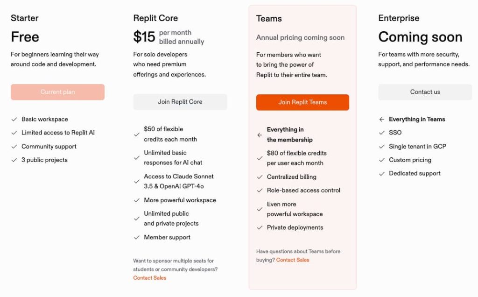Click checkmark beside More powerful workspace
The image size is (478, 297).
(137, 200)
